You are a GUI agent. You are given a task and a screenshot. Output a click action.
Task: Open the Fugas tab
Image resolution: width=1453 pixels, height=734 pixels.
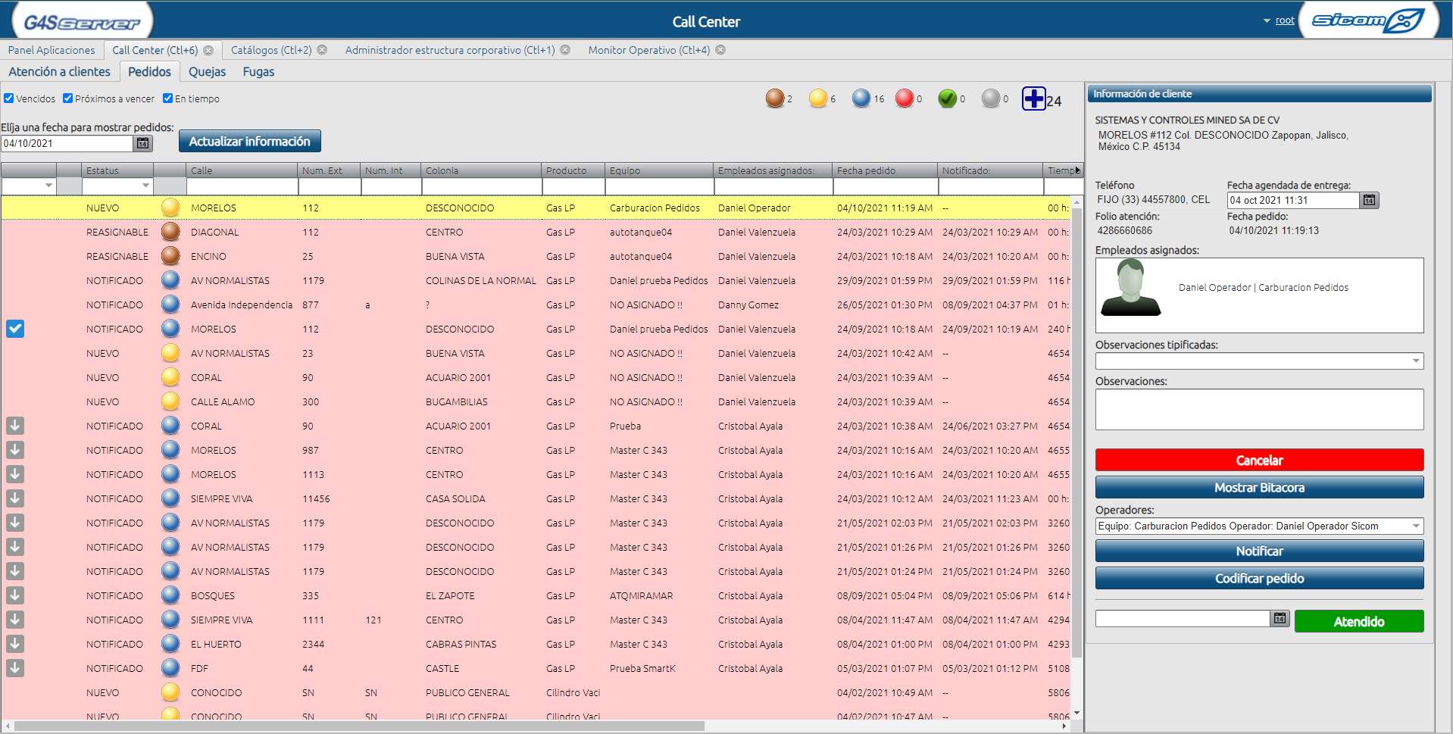[258, 72]
